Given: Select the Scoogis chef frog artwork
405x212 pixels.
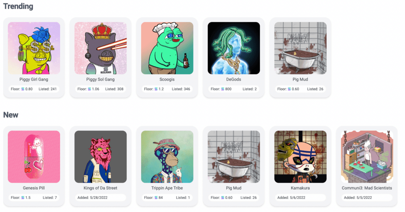Looking at the screenshot, I should pos(167,48).
